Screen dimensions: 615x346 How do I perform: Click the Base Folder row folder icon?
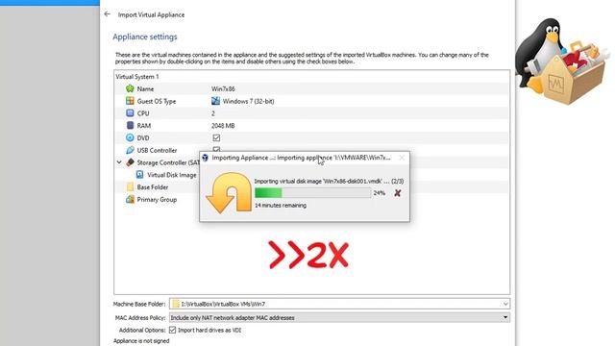(130, 187)
